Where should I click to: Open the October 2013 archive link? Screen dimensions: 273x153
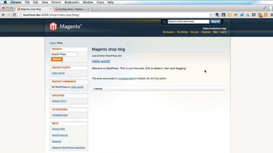click(59, 101)
